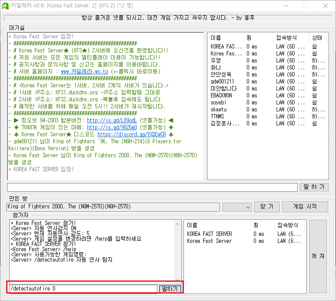Select user soyabi in lobby list
The image size is (336, 301).
(x=218, y=102)
